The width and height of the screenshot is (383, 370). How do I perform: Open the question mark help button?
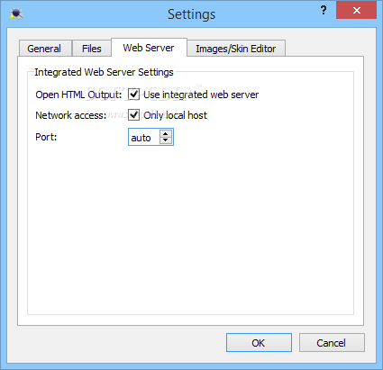[324, 11]
